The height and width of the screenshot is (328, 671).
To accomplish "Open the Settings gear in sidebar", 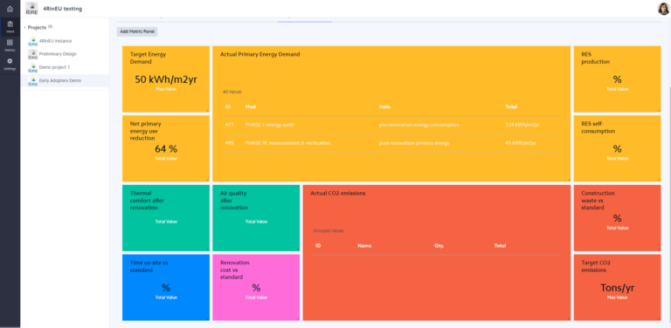I will (x=10, y=64).
